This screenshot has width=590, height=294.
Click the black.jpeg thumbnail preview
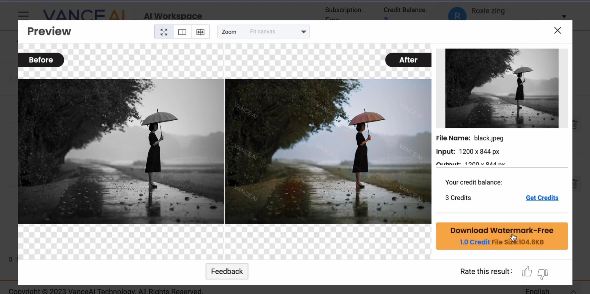[x=502, y=88]
